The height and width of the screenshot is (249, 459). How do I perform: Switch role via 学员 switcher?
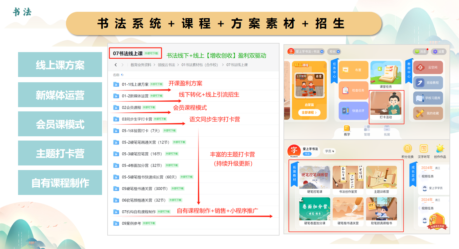[329, 151]
